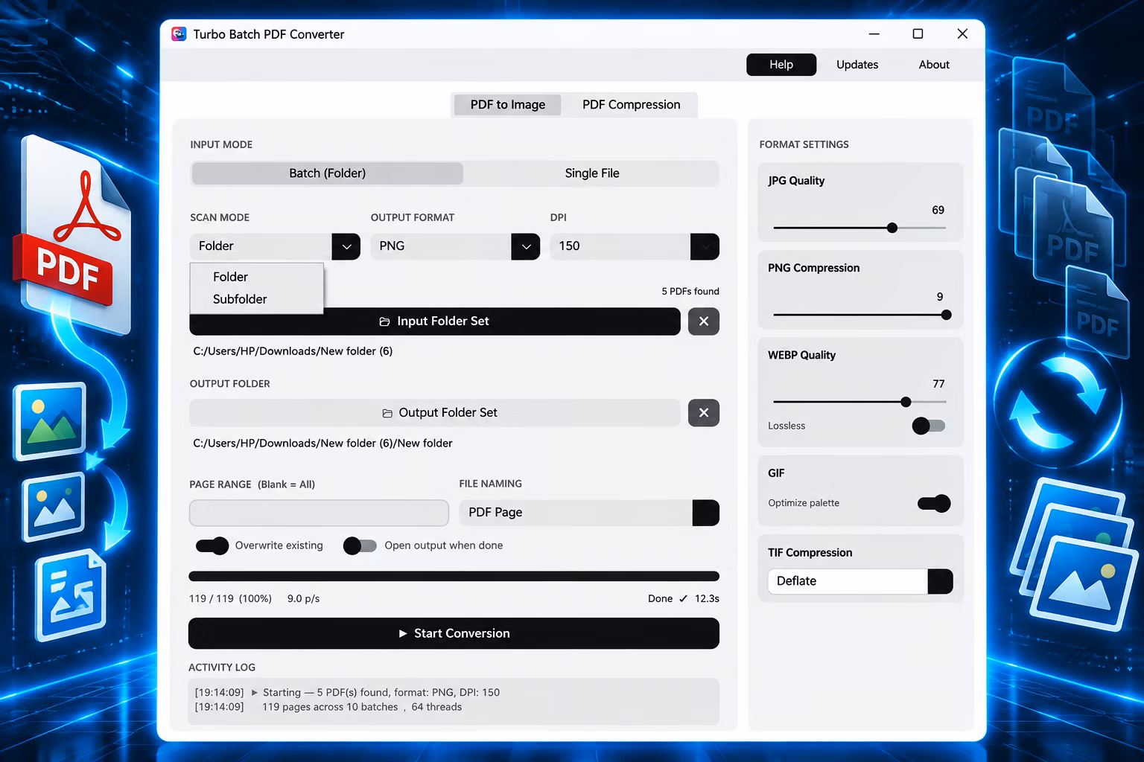1144x762 pixels.
Task: Click the Activity Log box
Action: [x=454, y=701]
